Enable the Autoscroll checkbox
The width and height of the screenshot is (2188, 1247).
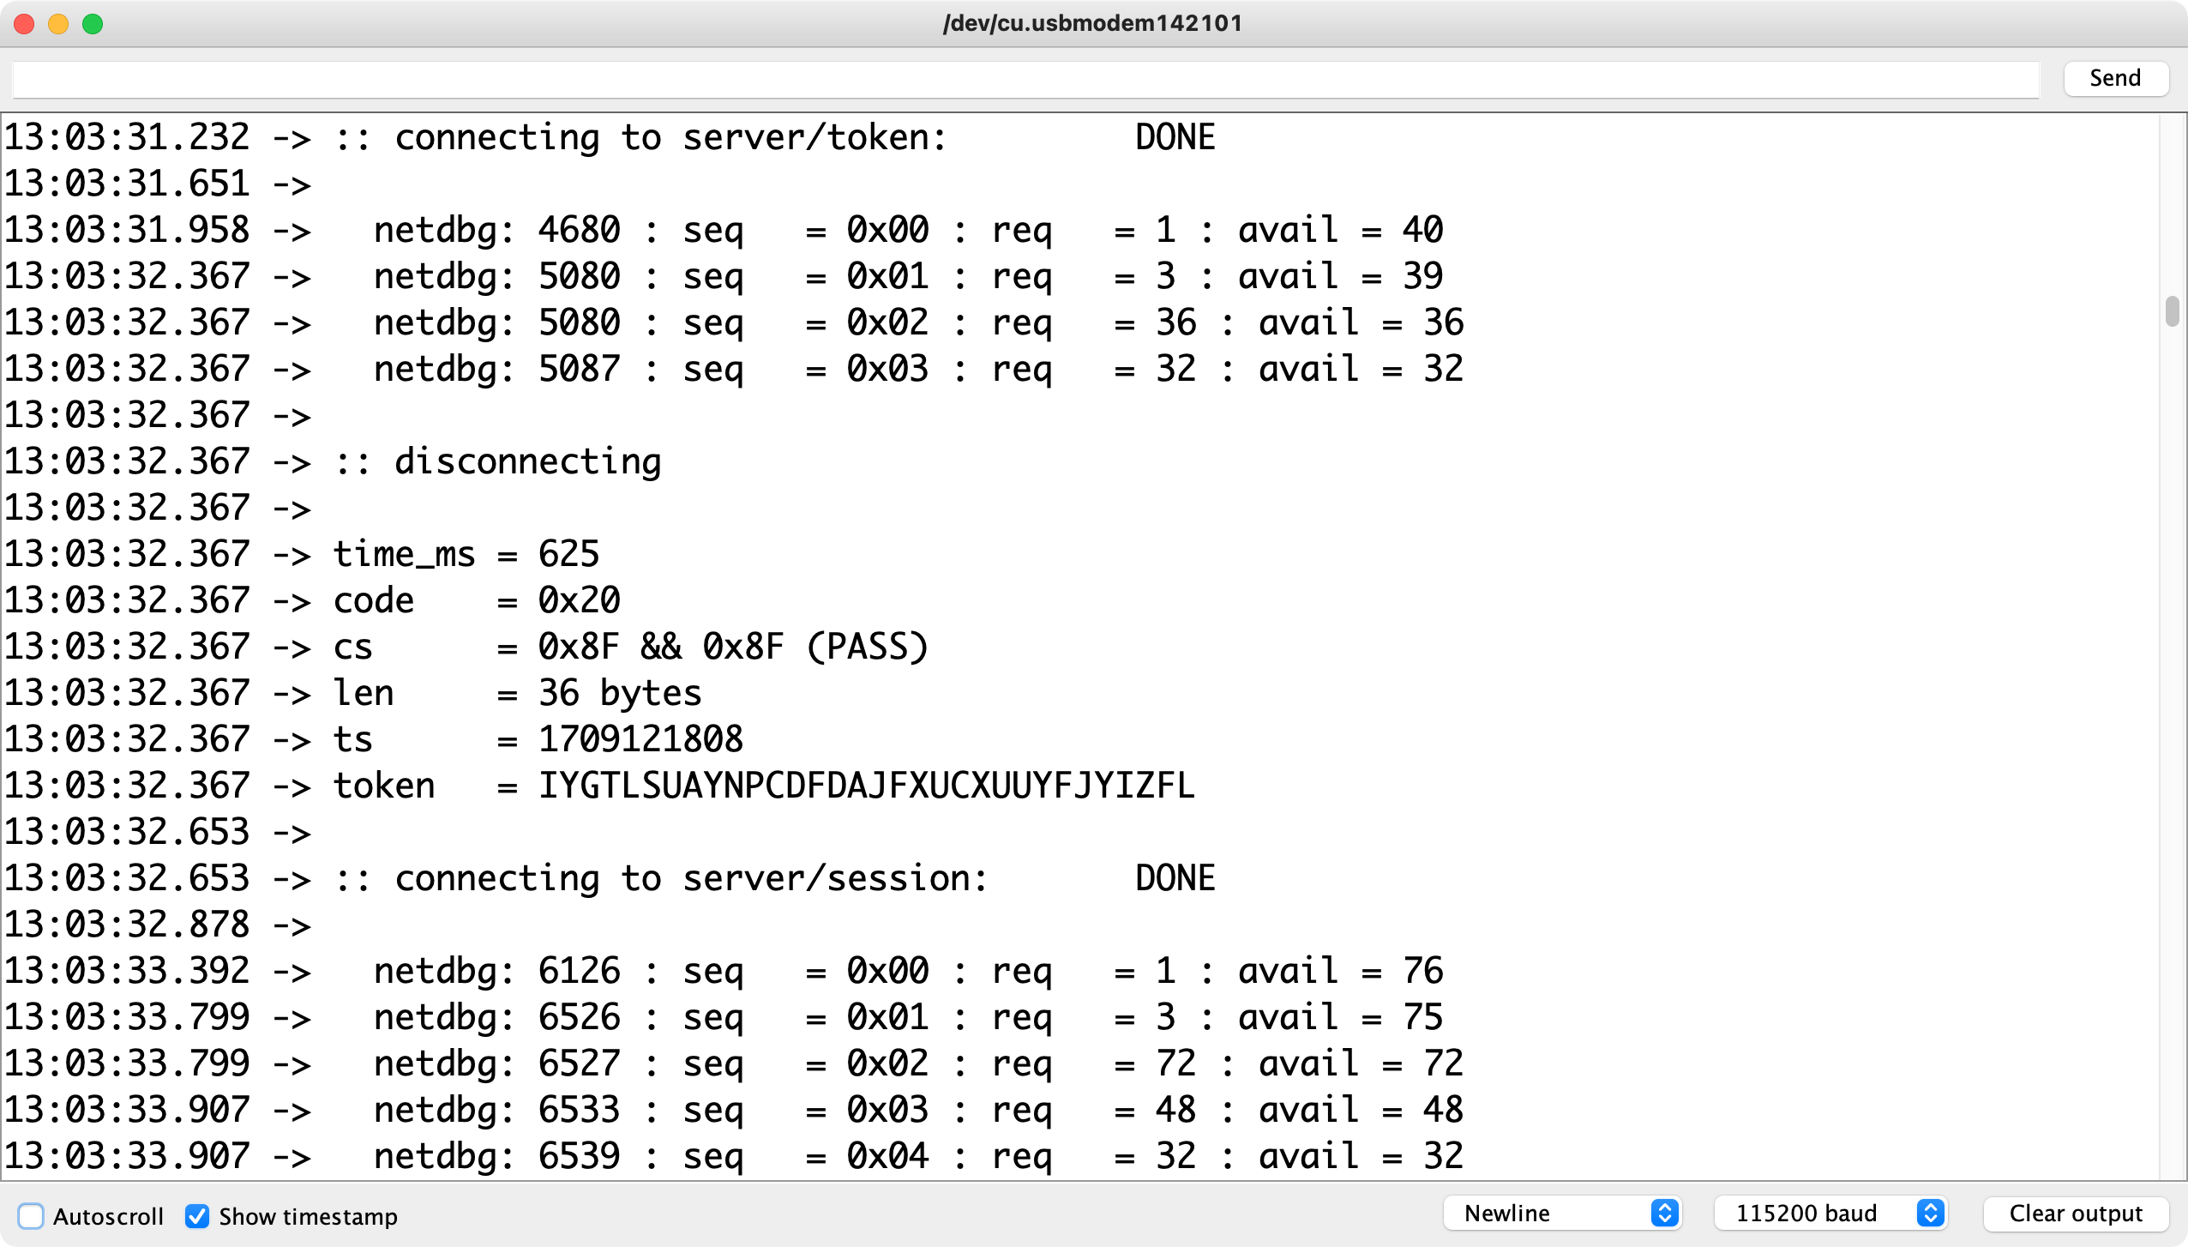pyautogui.click(x=31, y=1215)
